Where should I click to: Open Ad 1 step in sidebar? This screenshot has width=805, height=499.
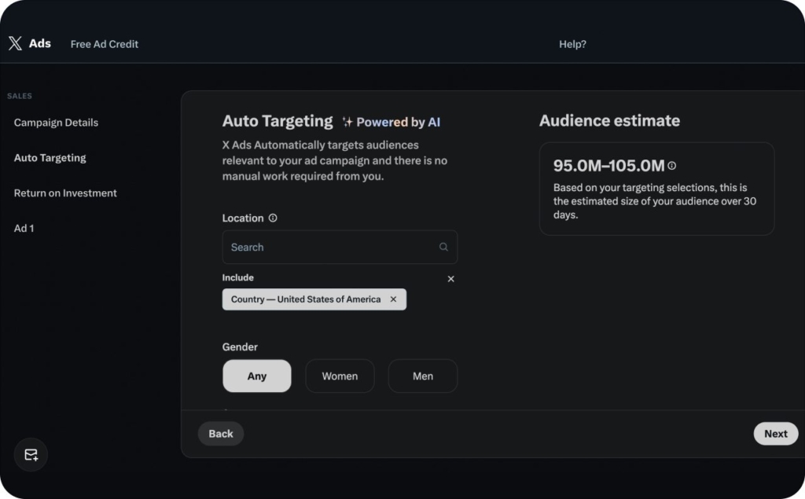tap(24, 229)
